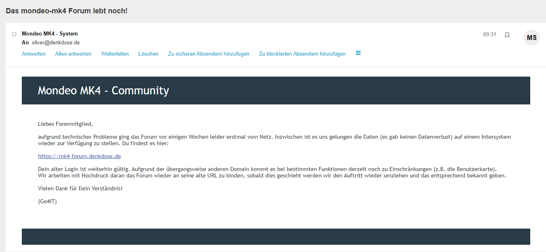Flag this email with the bookmark icon
546x252 pixels.
coord(507,35)
